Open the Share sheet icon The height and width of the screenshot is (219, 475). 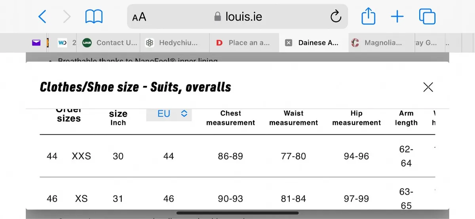(369, 17)
